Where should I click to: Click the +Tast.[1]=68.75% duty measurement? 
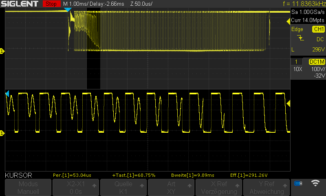click(134, 175)
